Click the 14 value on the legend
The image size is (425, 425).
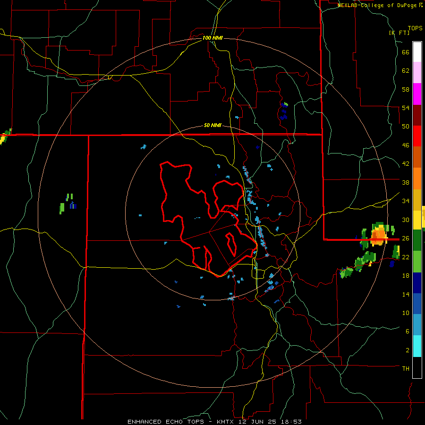[406, 294]
